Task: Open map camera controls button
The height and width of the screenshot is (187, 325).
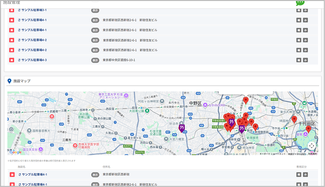Action: pyautogui.click(x=312, y=146)
